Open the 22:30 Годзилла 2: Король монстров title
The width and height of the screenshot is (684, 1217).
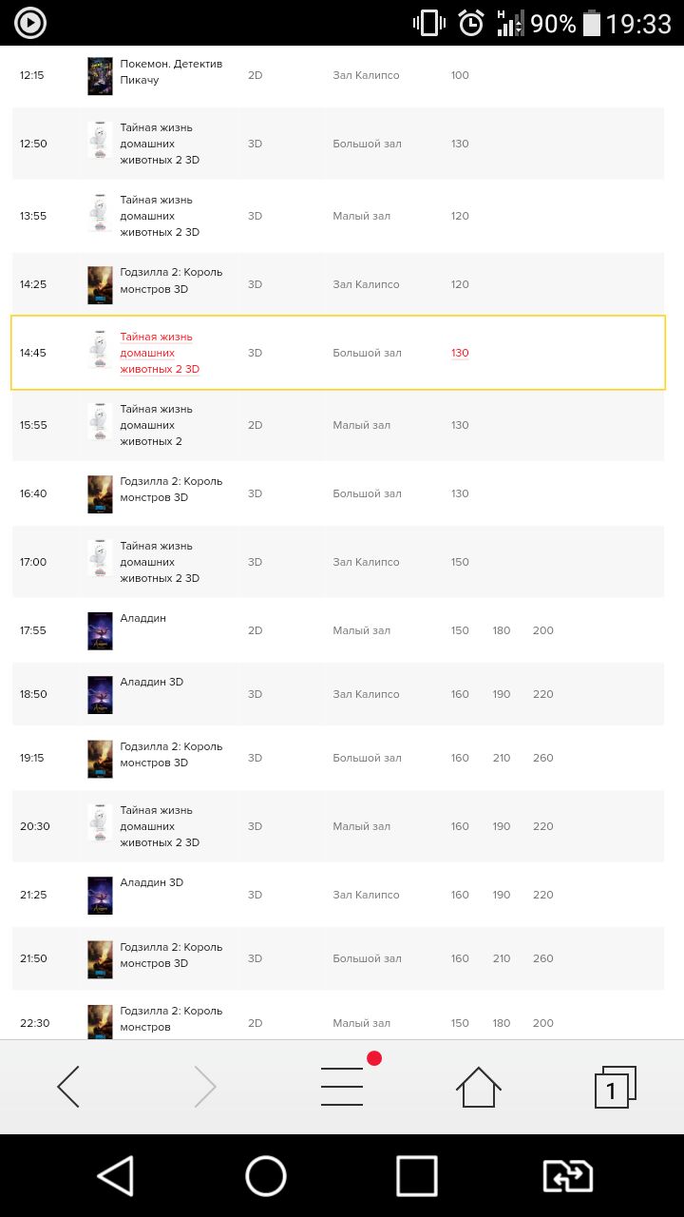point(171,1018)
